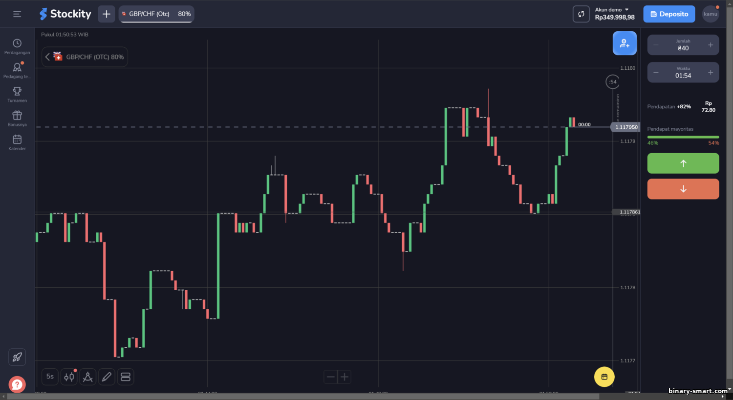Click the back chevron beside GBP/CHF
The height and width of the screenshot is (400, 733).
click(47, 57)
